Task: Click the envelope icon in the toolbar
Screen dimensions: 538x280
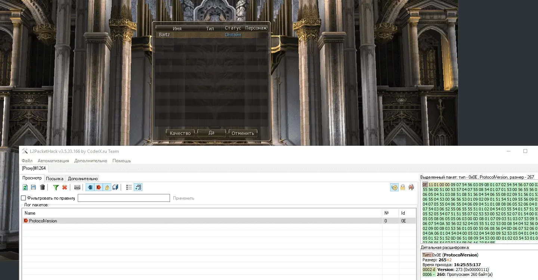Action: point(77,187)
